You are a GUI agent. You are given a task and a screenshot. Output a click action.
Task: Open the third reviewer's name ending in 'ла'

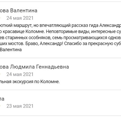(x=2, y=99)
